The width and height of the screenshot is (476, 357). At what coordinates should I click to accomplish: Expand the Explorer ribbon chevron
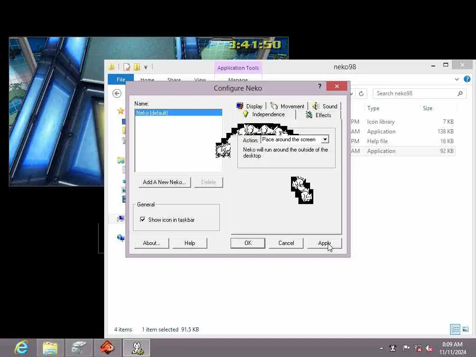[x=456, y=79]
